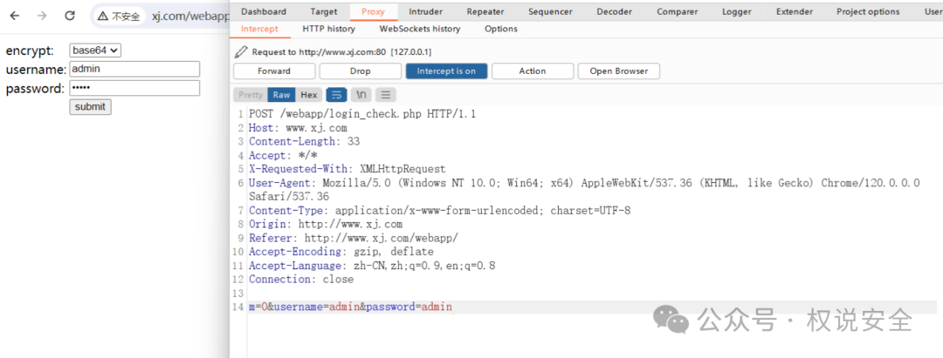Open the Target tab
The height and width of the screenshot is (358, 943).
[324, 11]
